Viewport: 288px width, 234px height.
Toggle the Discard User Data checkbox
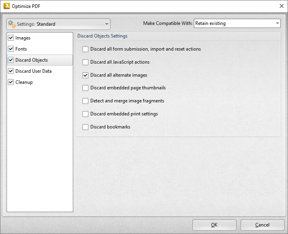[x=11, y=71]
